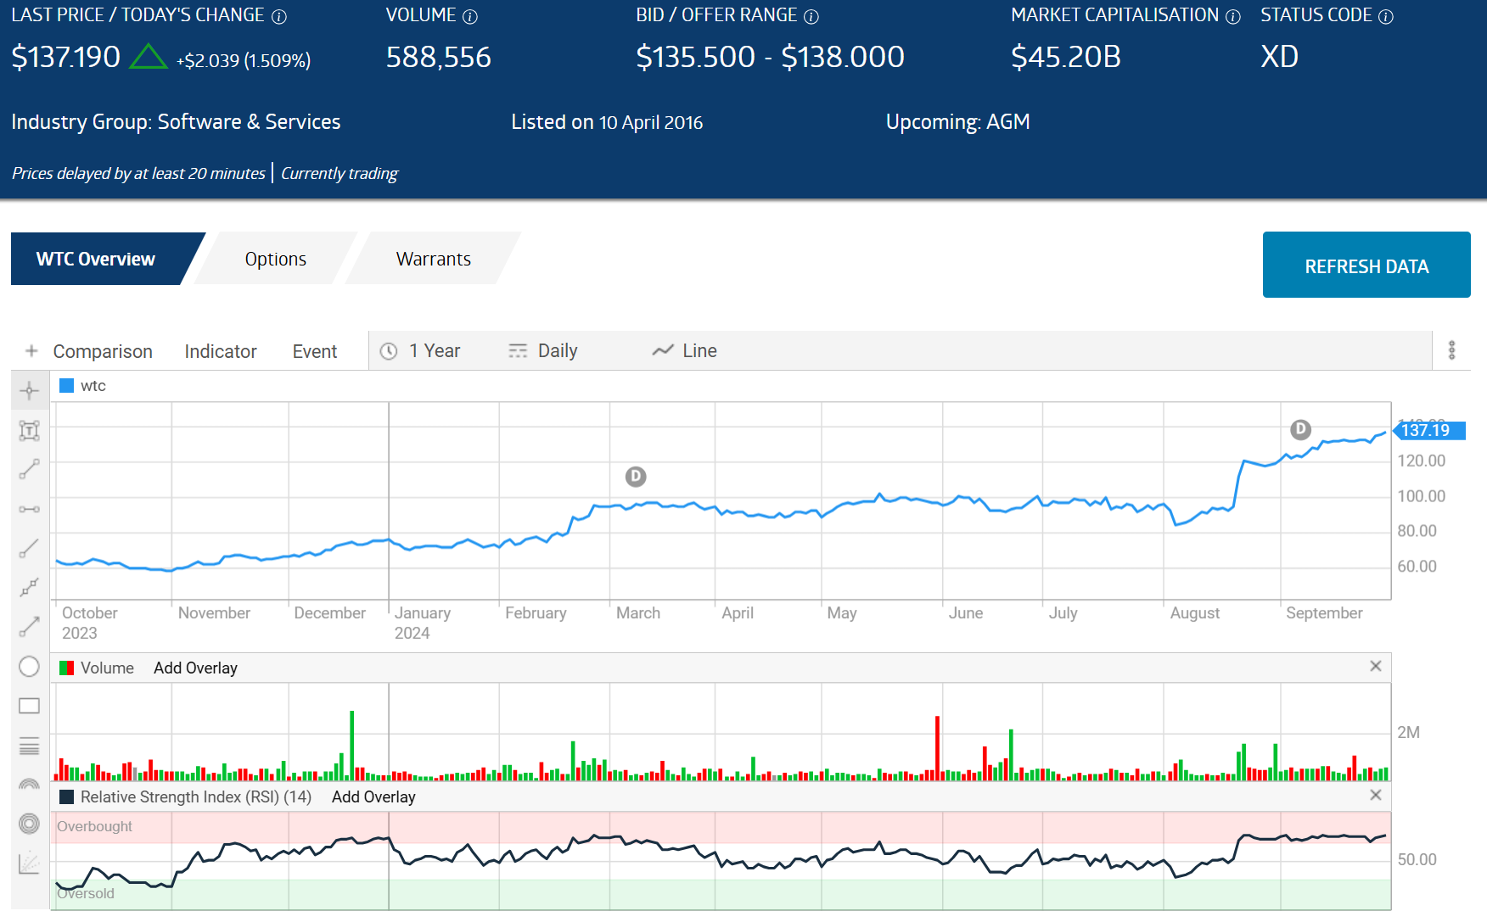
Task: Click the plus icon beside Comparison
Action: [x=31, y=350]
